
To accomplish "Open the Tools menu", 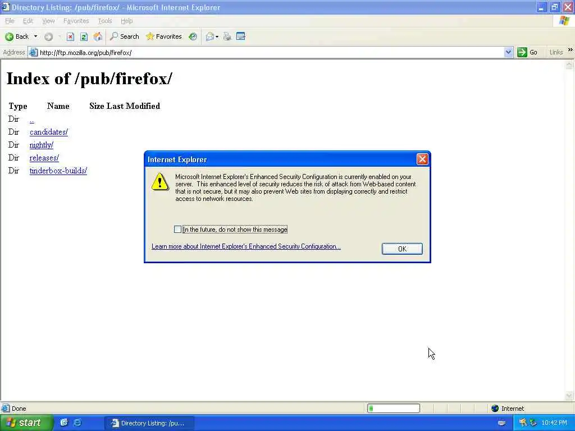I will point(105,21).
